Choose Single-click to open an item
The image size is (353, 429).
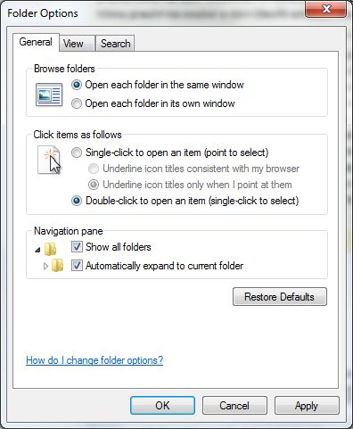coord(77,153)
